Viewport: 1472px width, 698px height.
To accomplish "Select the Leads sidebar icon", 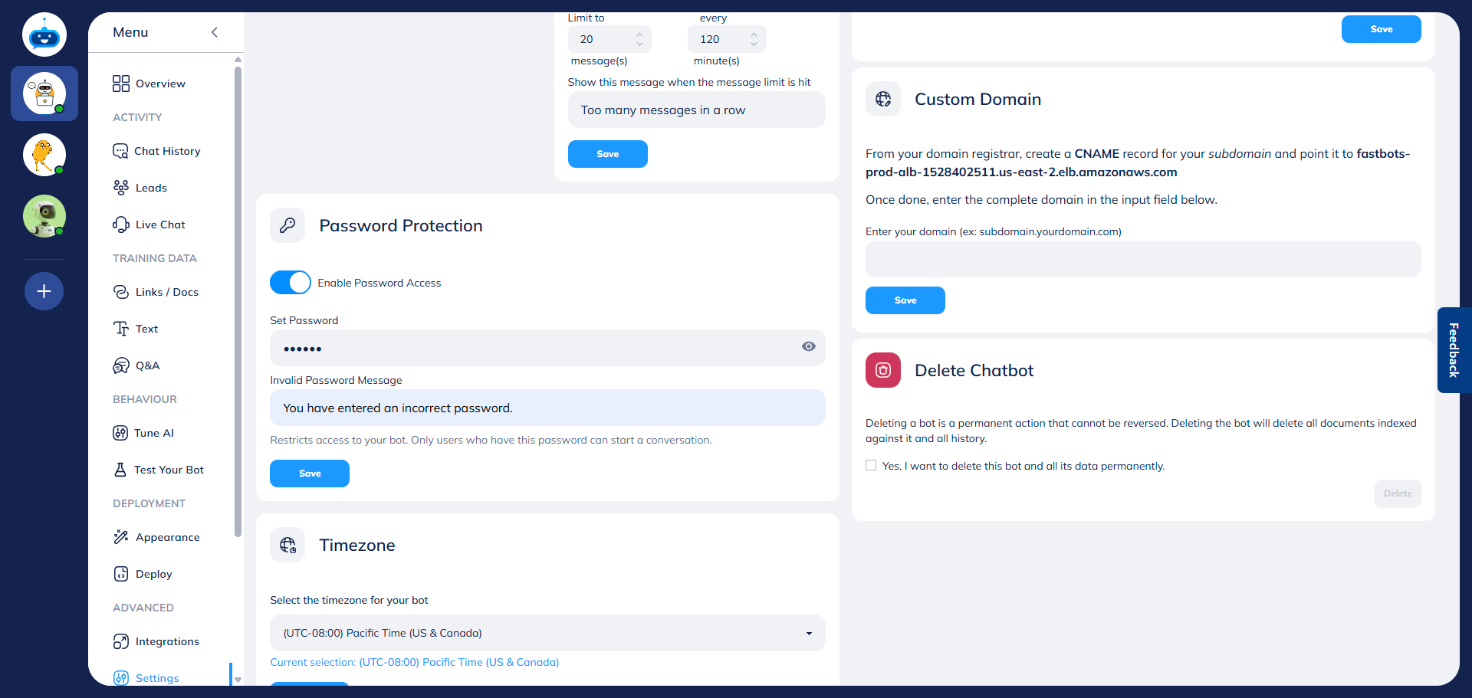I will click(121, 187).
